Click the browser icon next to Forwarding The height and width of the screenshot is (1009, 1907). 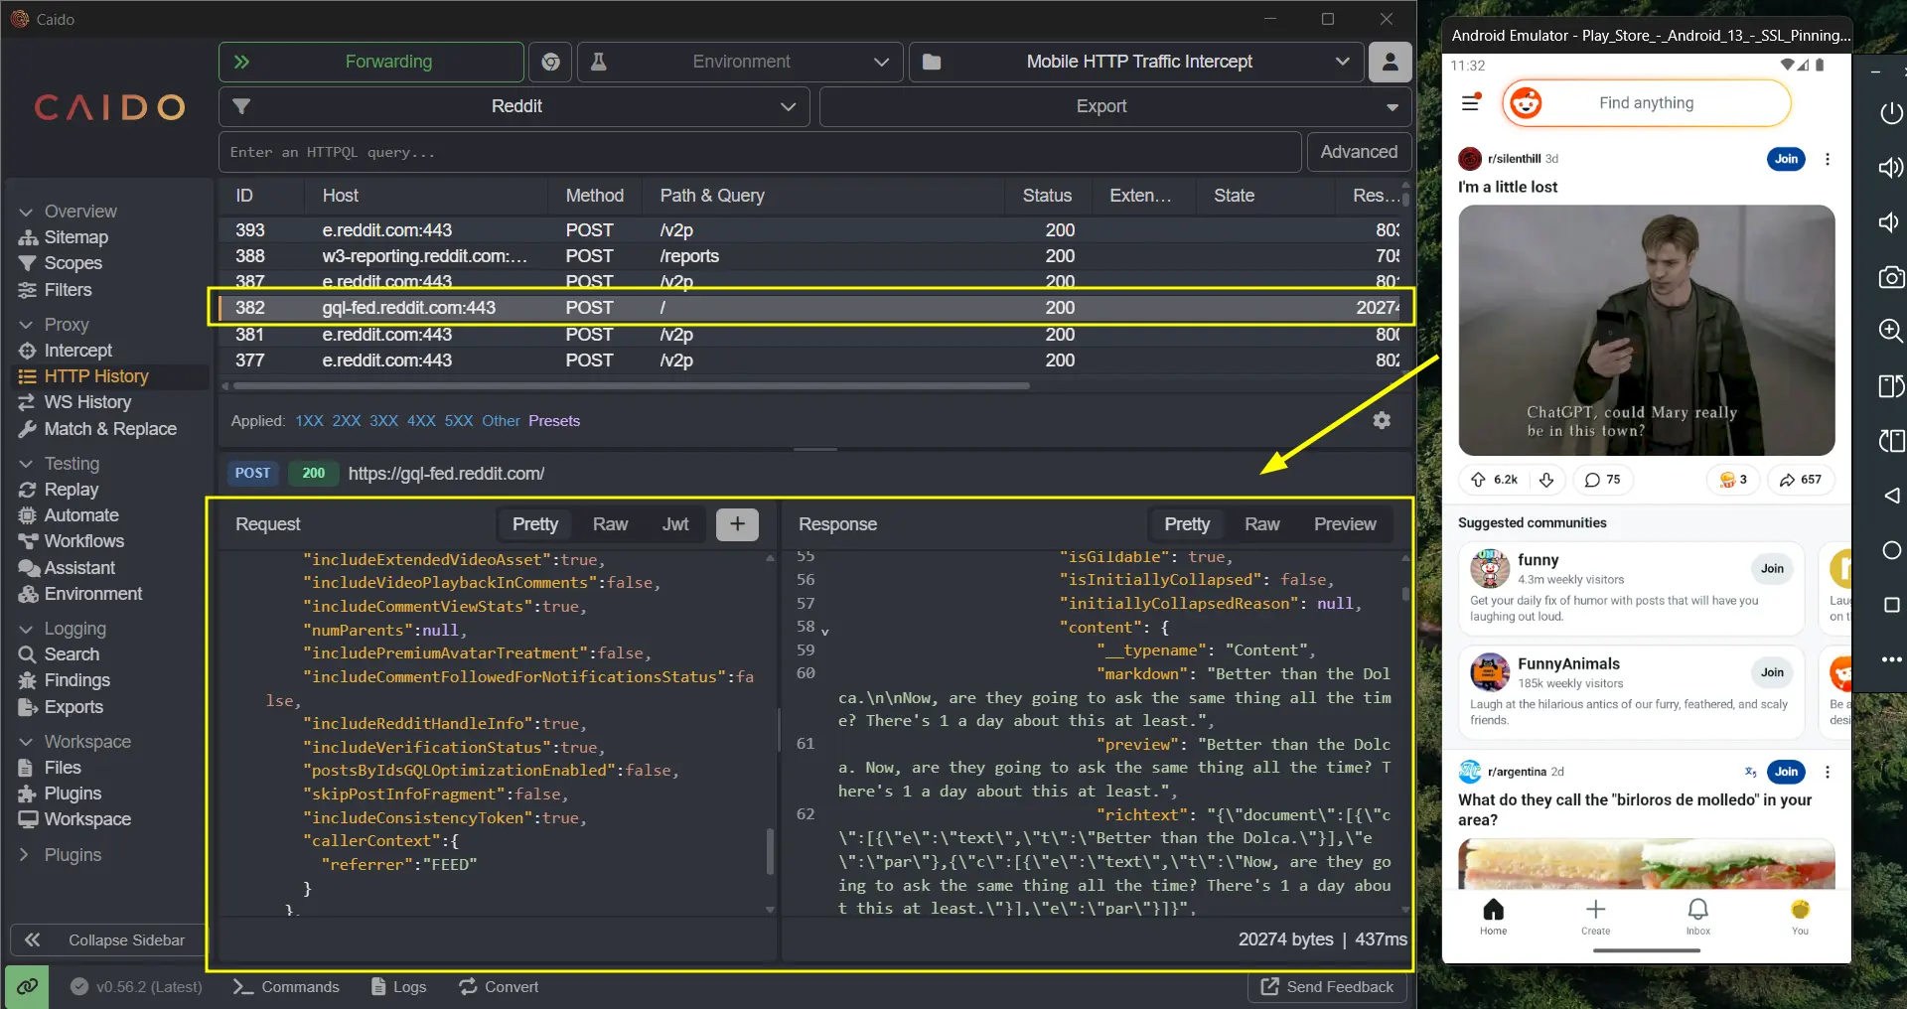[x=550, y=62]
